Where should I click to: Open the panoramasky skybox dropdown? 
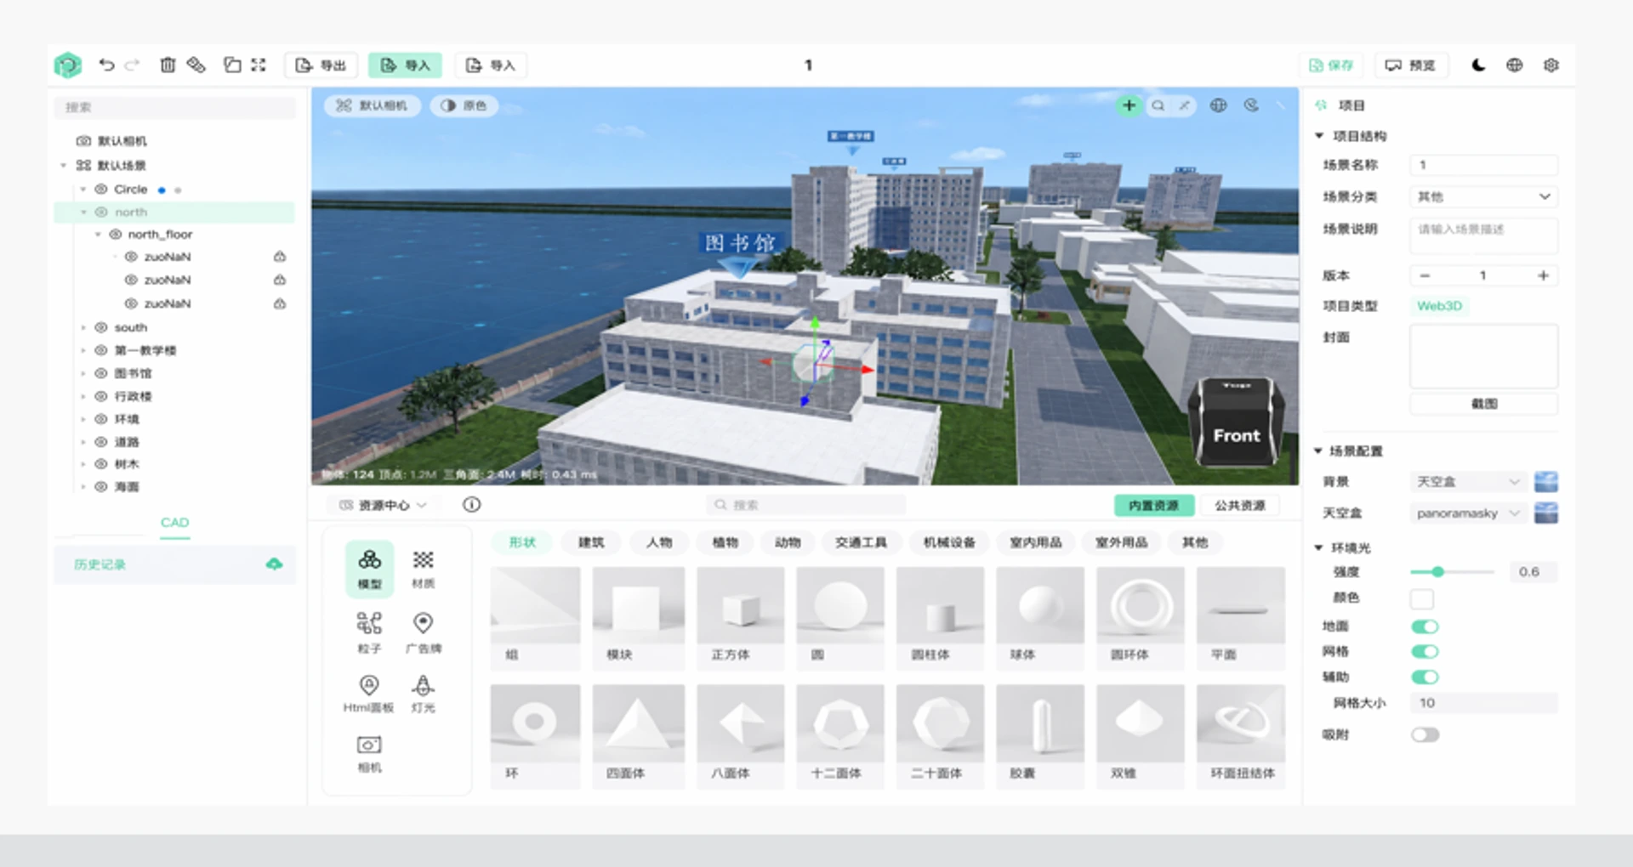1468,513
